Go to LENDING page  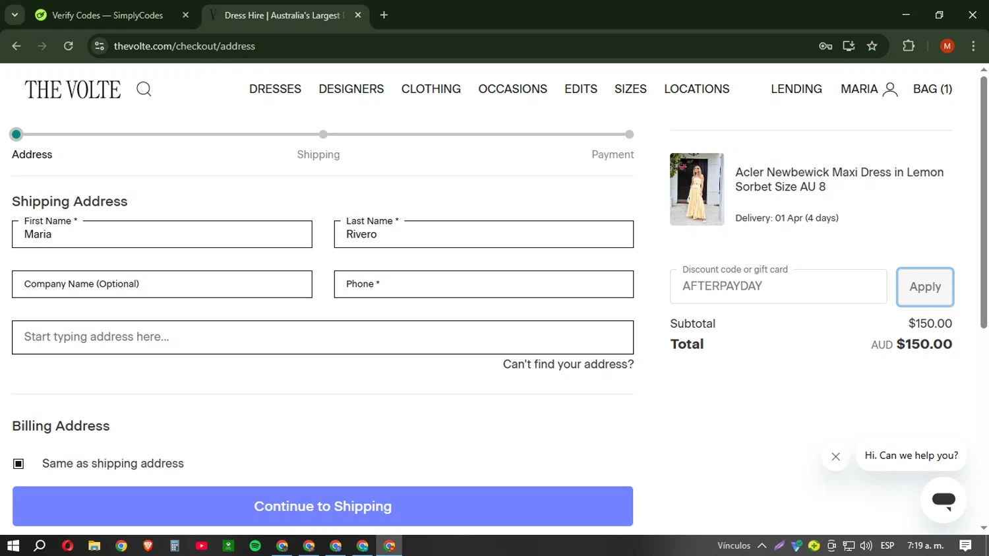[x=796, y=89]
